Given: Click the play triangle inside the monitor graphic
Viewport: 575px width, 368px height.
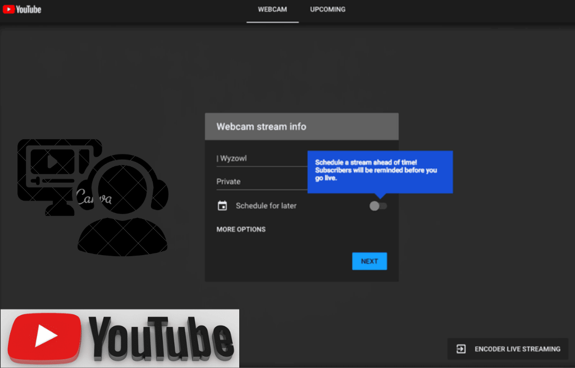Looking at the screenshot, I should coord(51,162).
